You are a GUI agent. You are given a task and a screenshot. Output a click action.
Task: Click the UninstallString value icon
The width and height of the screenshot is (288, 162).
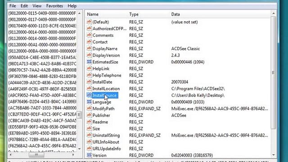pyautogui.click(x=89, y=135)
